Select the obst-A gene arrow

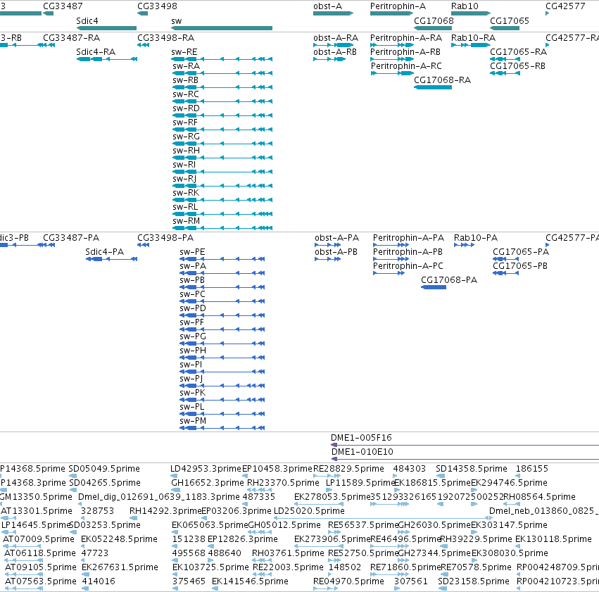pyautogui.click(x=333, y=13)
